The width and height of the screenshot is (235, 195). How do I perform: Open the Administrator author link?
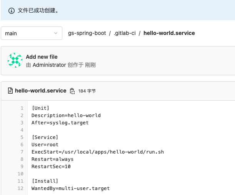pos(49,65)
